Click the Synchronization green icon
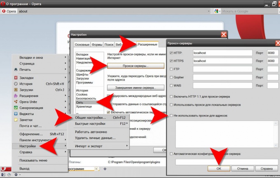This screenshot has width=280, height=178. [x=16, y=108]
